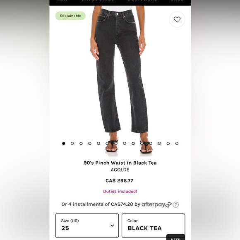Click the CA$ 296.77 price
This screenshot has width=240, height=240.
coord(120,180)
